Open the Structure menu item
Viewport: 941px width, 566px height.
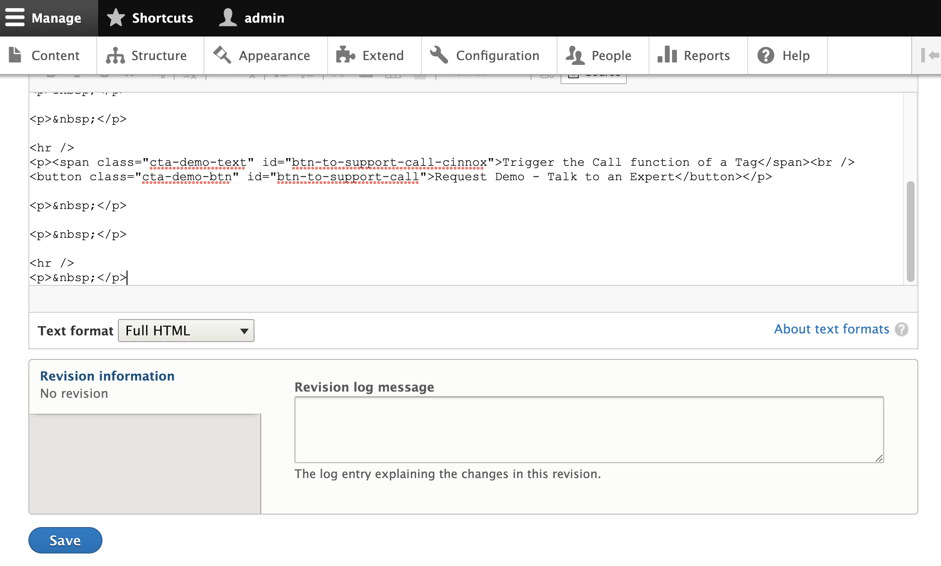click(x=148, y=55)
